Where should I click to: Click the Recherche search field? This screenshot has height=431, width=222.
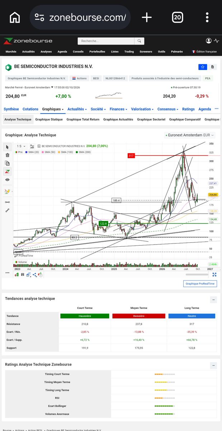point(106,41)
